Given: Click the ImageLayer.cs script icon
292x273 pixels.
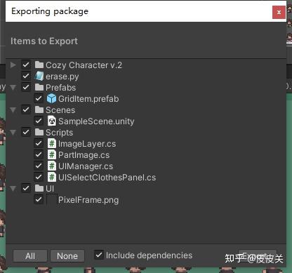Looking at the screenshot, I should 52,143.
